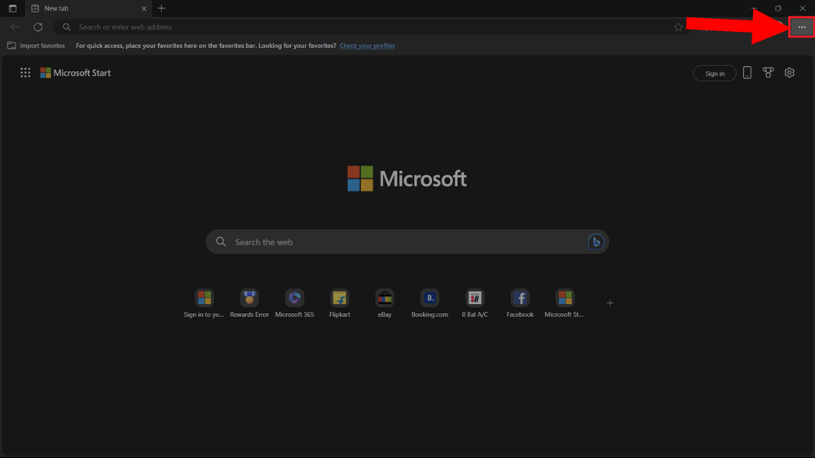The image size is (815, 458).
Task: Open the eBay quick link
Action: [x=385, y=303]
